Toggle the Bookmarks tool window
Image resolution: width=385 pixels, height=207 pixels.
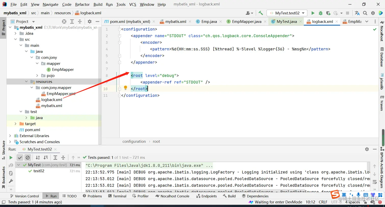(4, 177)
